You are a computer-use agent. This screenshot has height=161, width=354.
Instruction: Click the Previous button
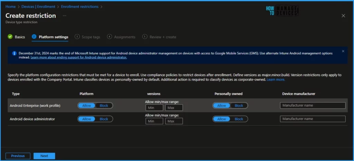18,156
